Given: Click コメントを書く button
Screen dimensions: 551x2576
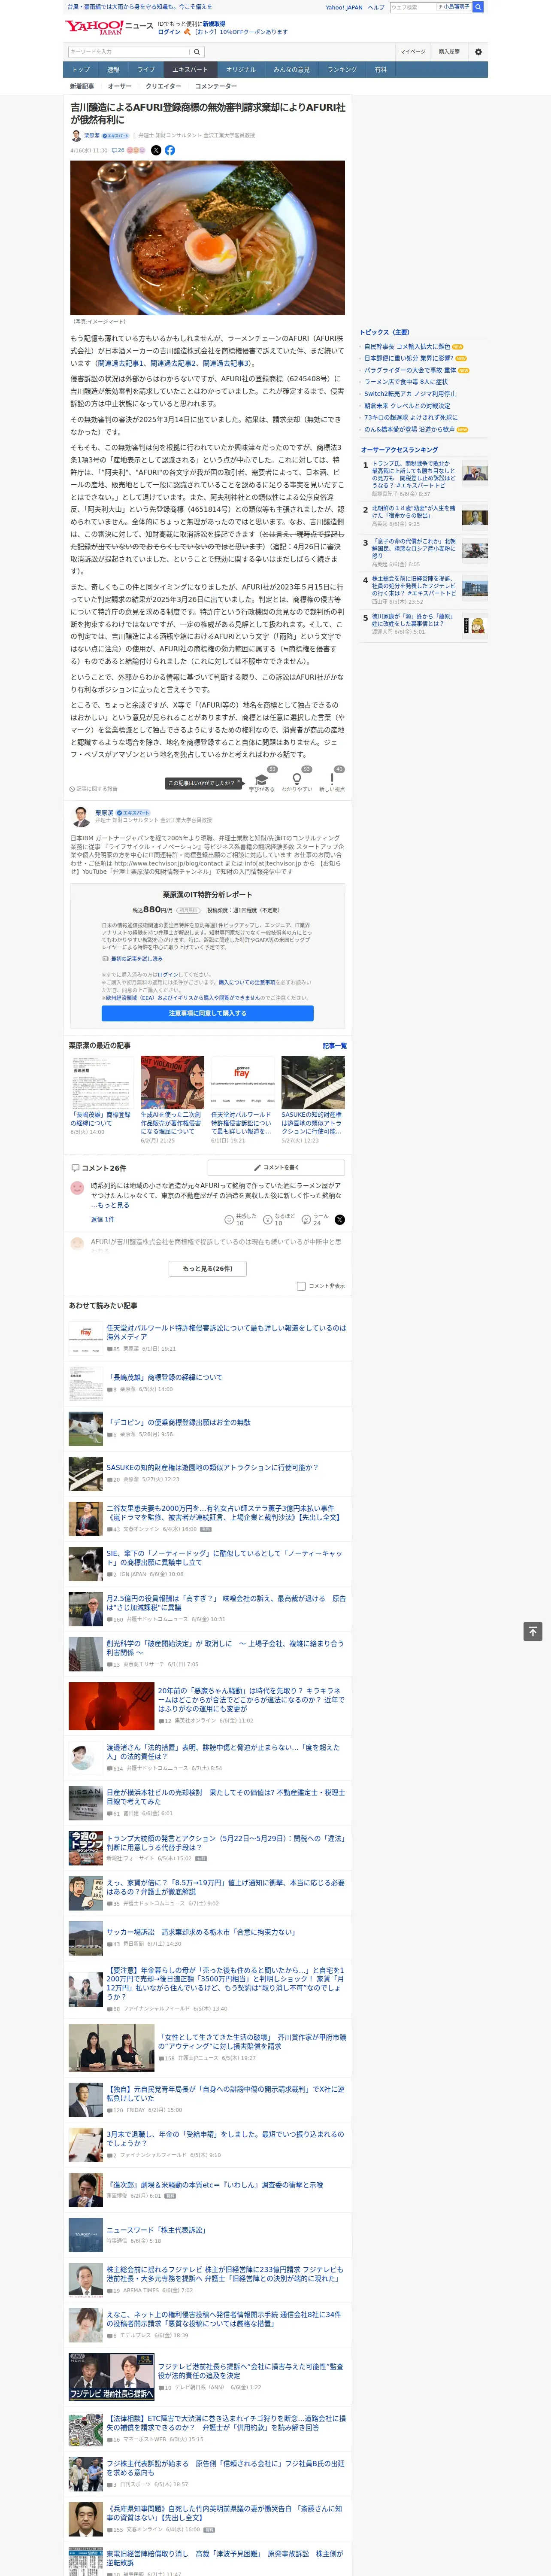Looking at the screenshot, I should [276, 1167].
